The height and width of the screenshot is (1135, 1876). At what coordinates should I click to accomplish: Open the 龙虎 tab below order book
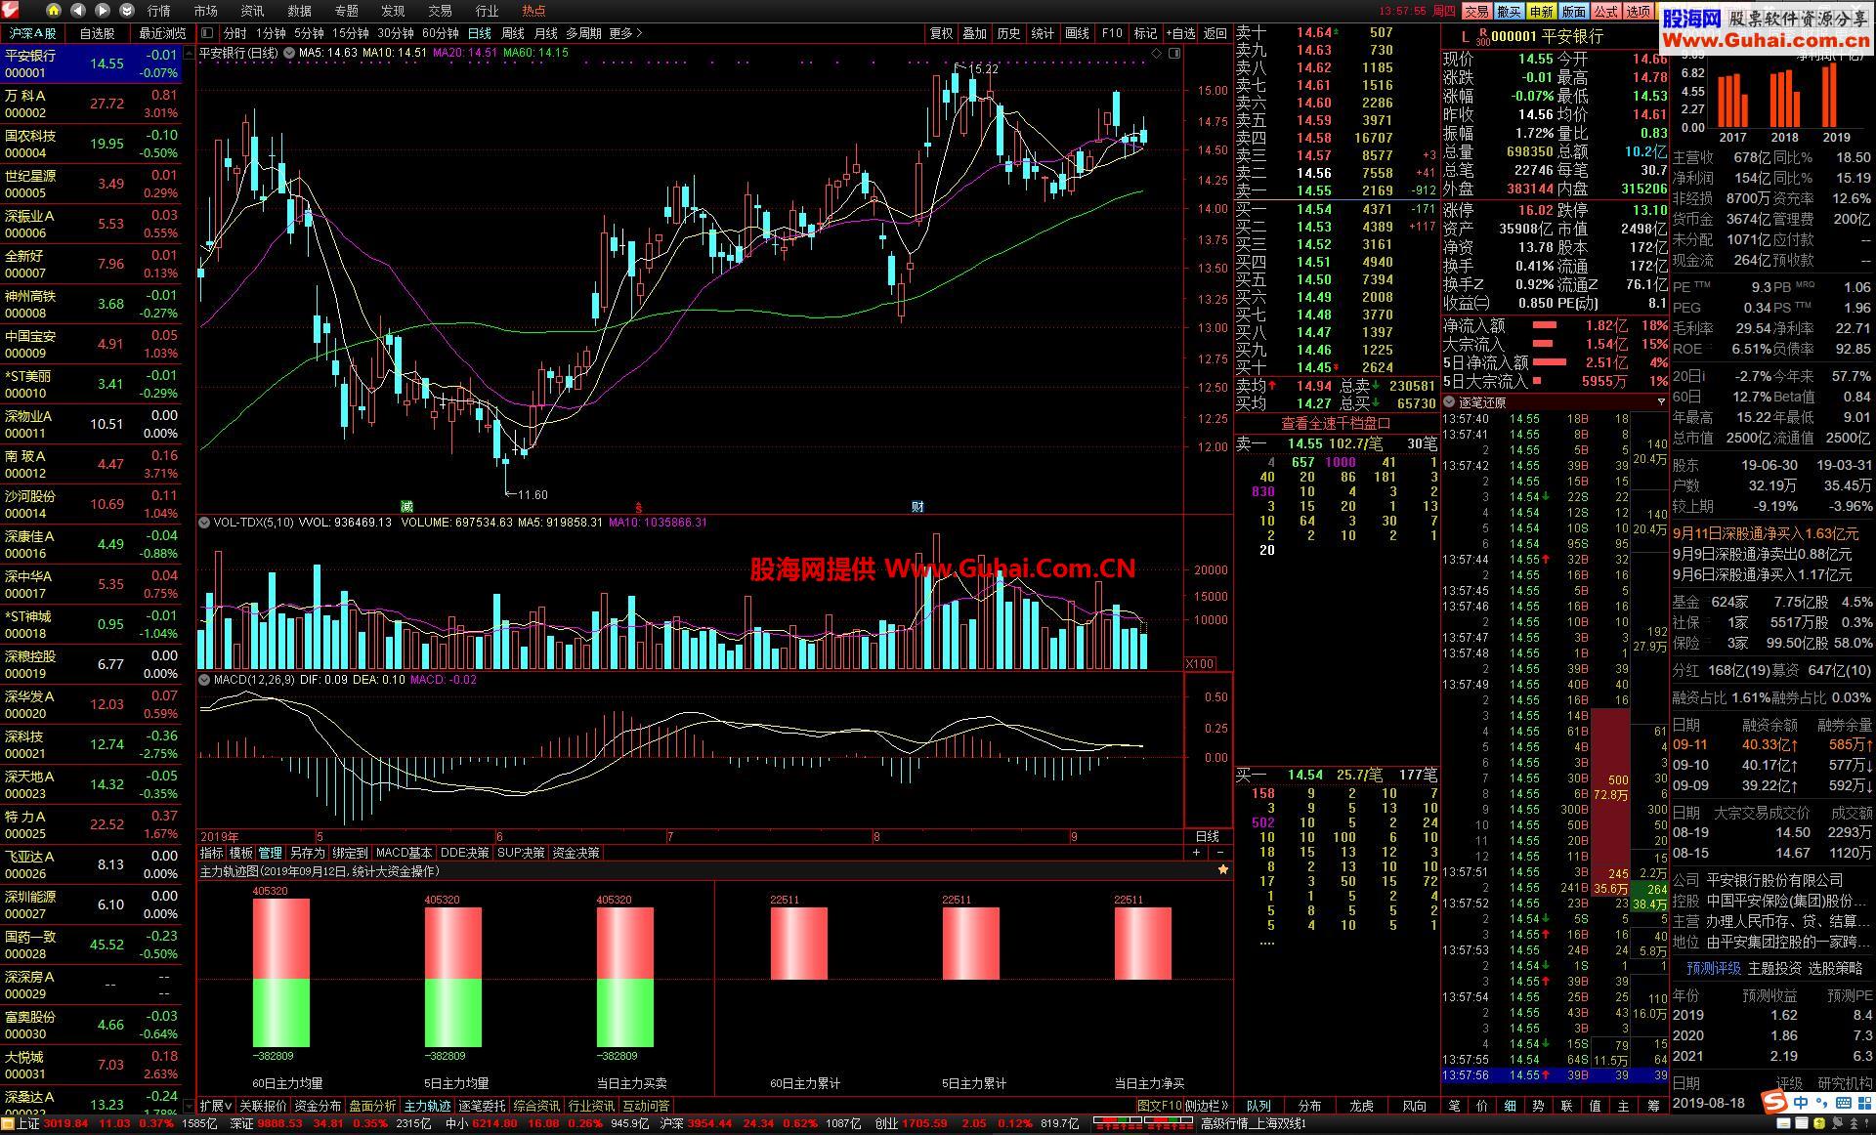1361,1106
